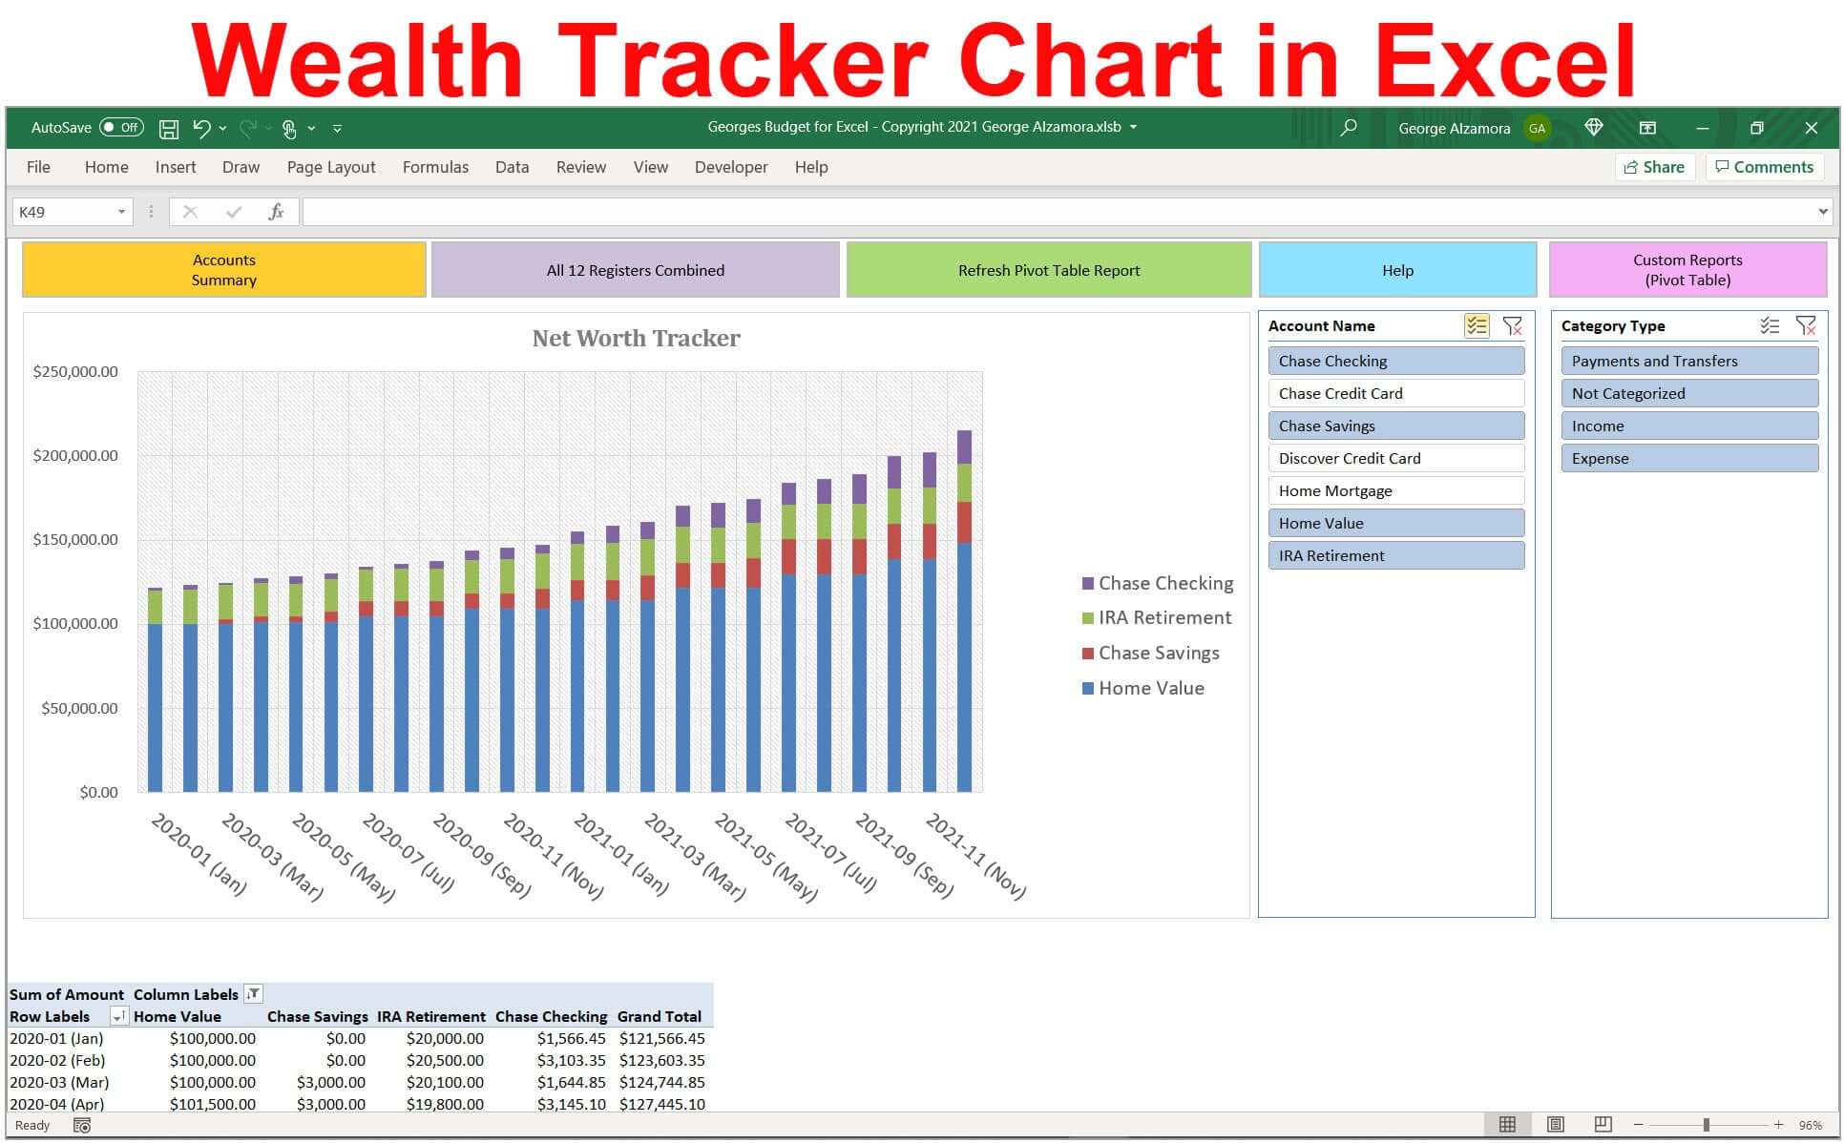Click Refresh Pivot Table Report button
1844x1143 pixels.
pyautogui.click(x=1048, y=270)
